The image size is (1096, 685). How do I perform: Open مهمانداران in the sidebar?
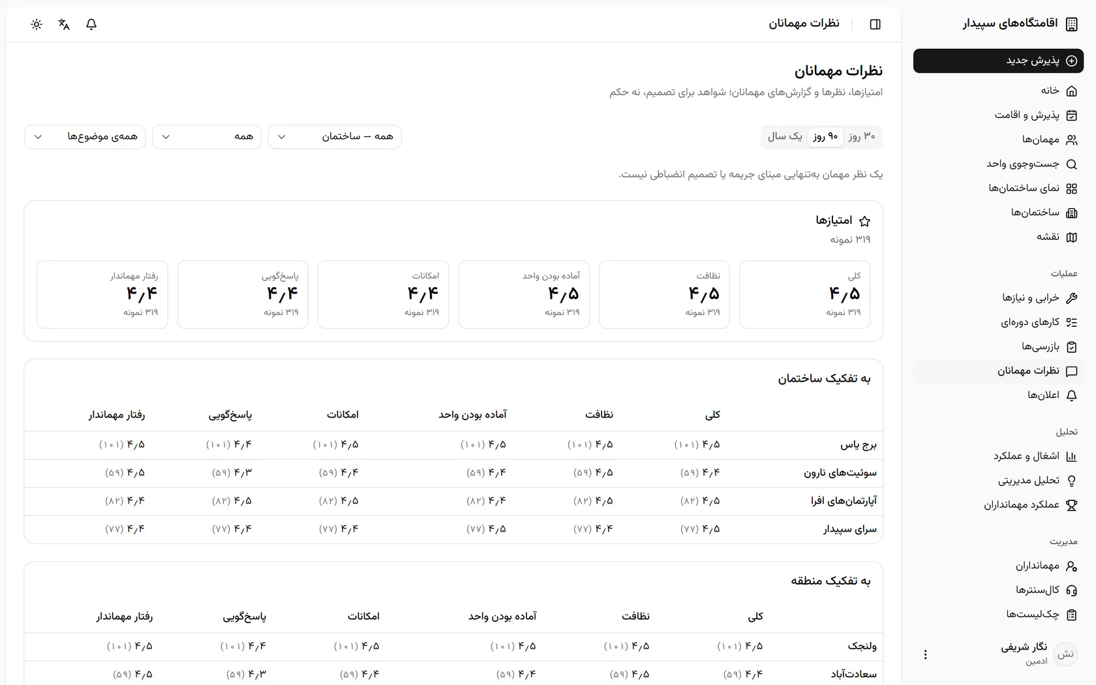point(998,566)
